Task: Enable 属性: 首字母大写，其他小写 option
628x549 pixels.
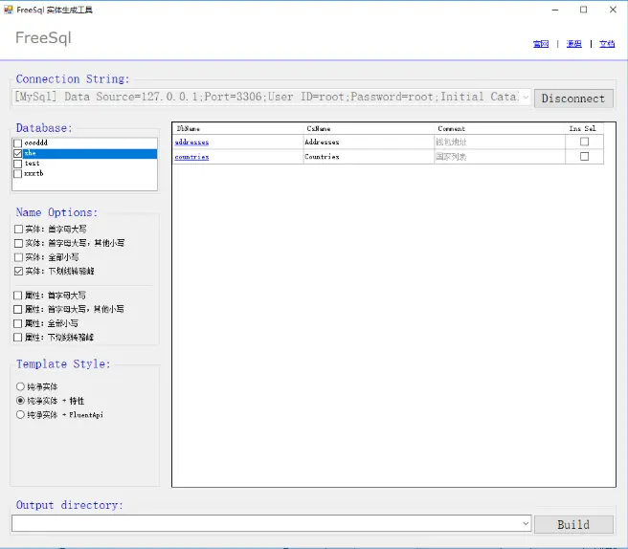Action: coord(17,309)
